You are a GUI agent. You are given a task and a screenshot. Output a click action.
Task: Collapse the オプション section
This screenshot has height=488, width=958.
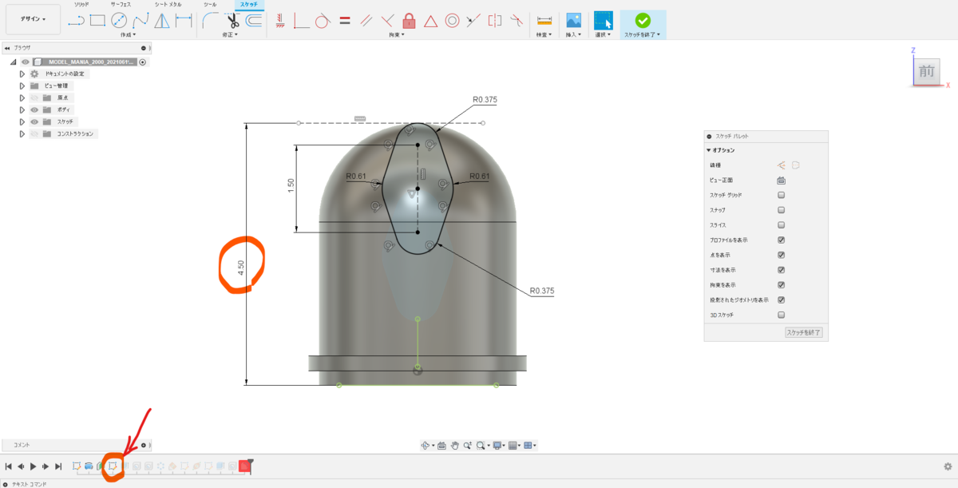click(708, 150)
